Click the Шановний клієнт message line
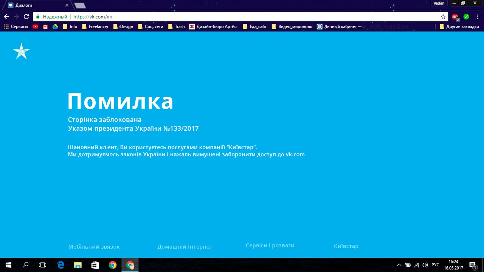Image resolution: width=484 pixels, height=272 pixels. [163, 147]
